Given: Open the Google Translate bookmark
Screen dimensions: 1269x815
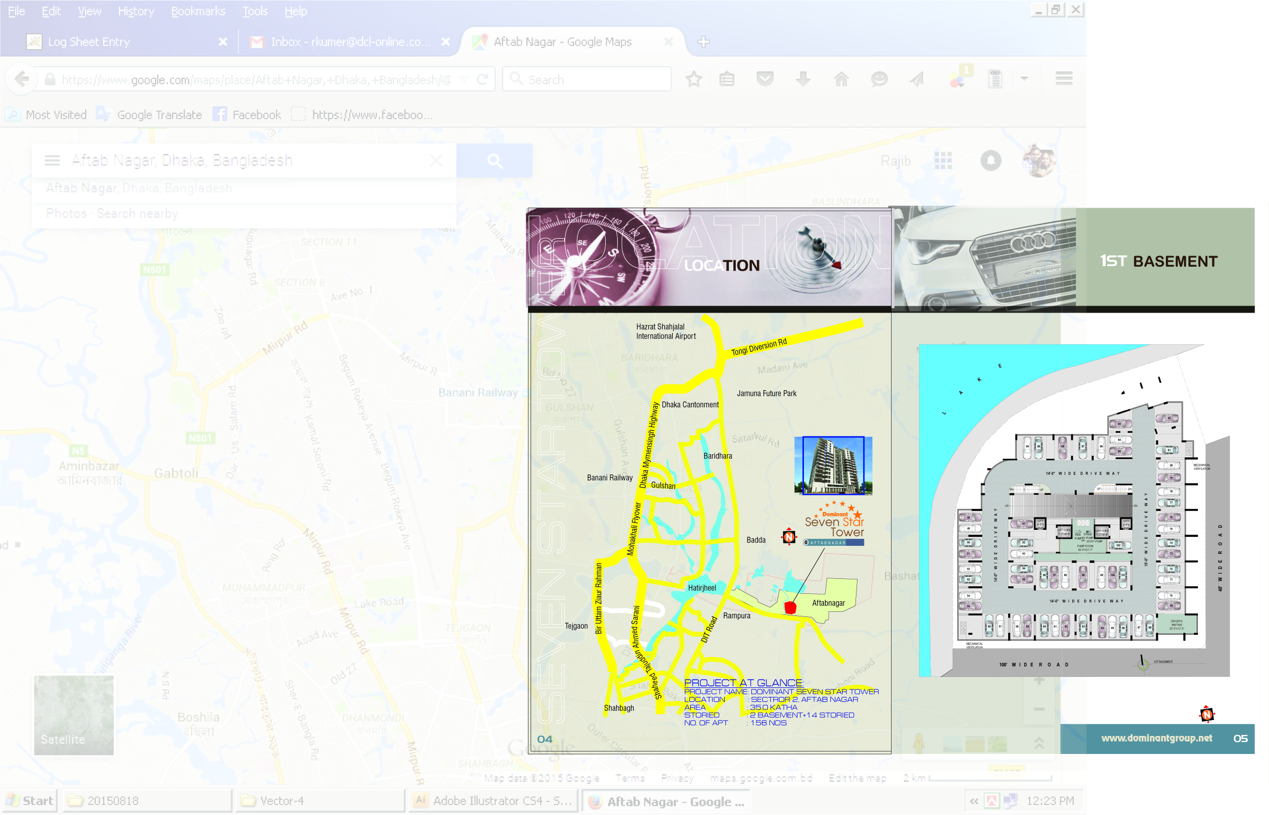Looking at the screenshot, I should [x=149, y=115].
